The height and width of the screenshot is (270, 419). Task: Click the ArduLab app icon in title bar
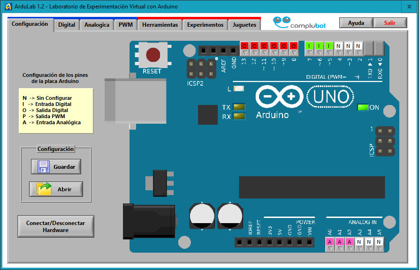pos(8,7)
